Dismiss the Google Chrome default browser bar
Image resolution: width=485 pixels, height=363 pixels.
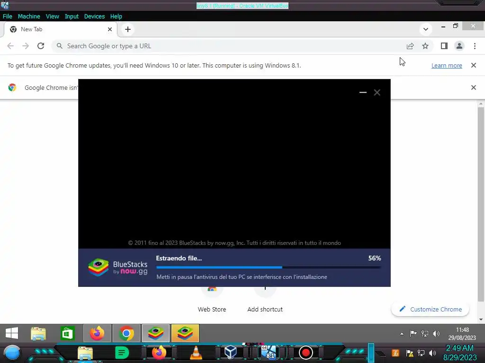(x=474, y=87)
